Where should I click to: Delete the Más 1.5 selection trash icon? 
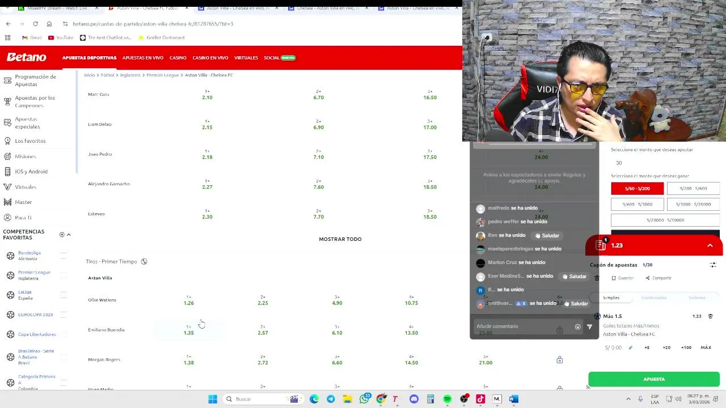[710, 316]
